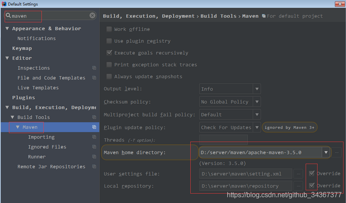Image resolution: width=346 pixels, height=203 pixels.
Task: Enable Print exception stack traces
Action: [109, 64]
